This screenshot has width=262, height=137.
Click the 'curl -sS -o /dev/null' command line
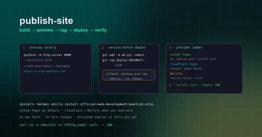point(66,125)
